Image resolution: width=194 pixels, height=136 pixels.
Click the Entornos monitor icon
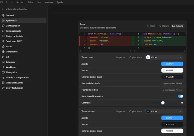[3, 62]
